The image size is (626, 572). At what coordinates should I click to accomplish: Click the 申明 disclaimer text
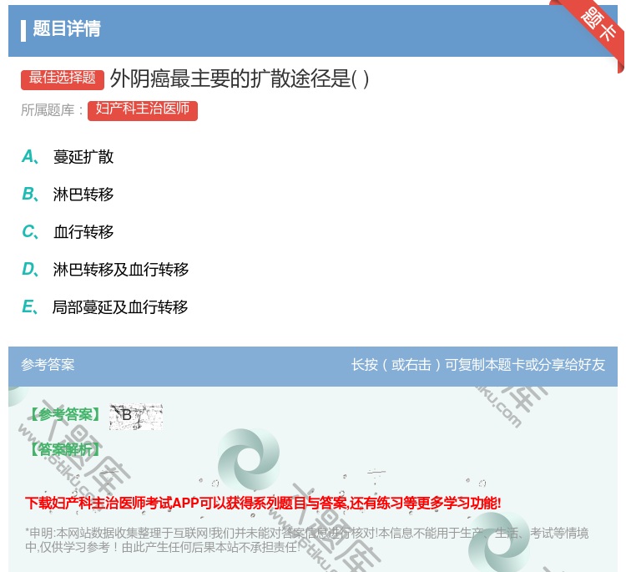pyautogui.click(x=306, y=539)
